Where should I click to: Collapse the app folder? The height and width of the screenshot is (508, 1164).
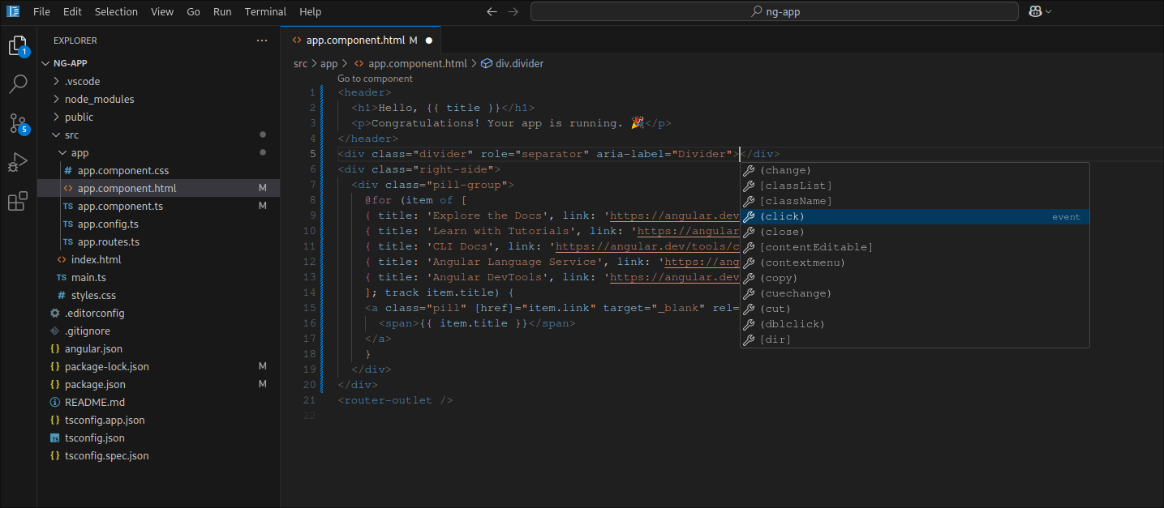click(62, 152)
